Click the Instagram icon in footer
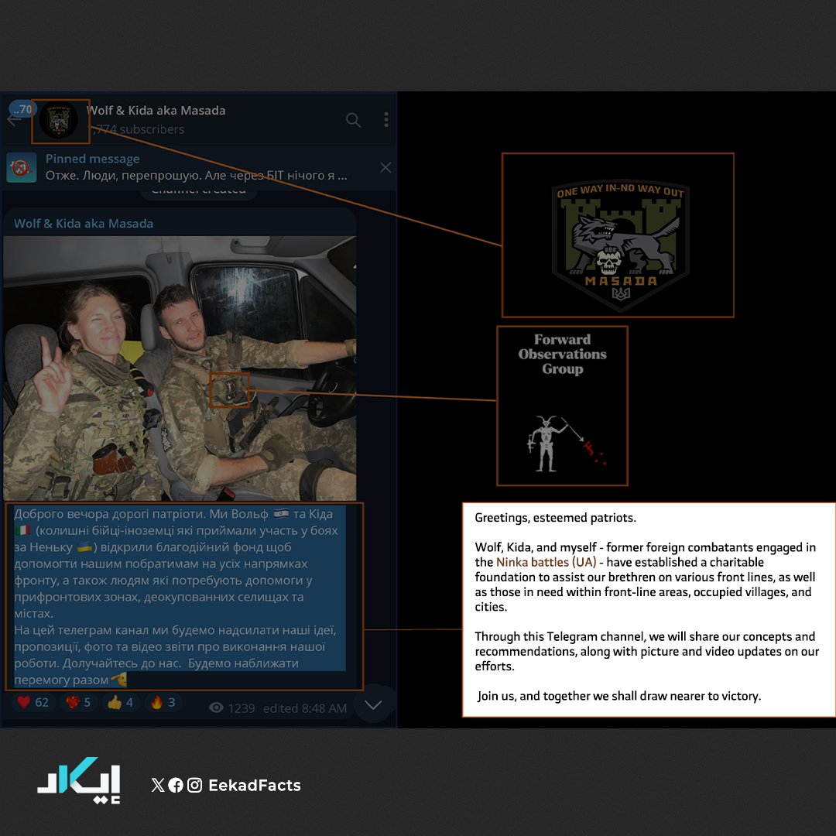 (x=194, y=785)
